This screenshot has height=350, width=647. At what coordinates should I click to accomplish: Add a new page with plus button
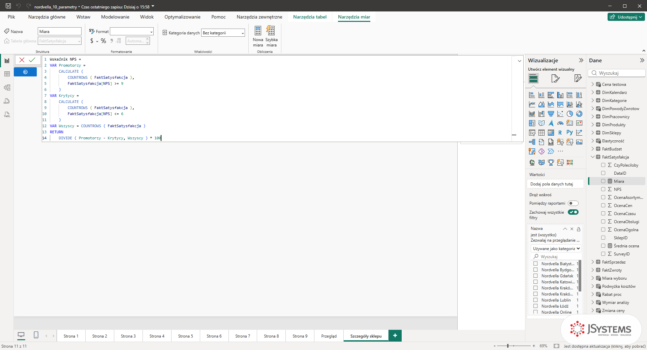395,336
